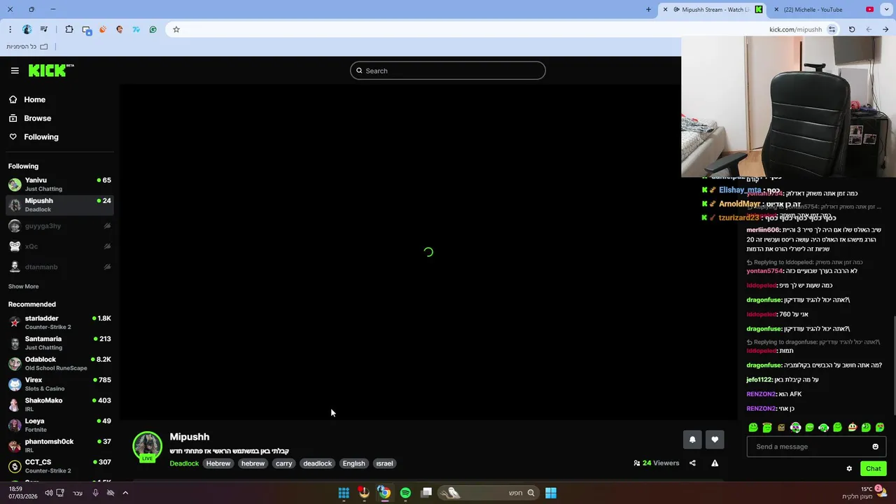
Task: Click the Grammarly extension icon
Action: [153, 29]
